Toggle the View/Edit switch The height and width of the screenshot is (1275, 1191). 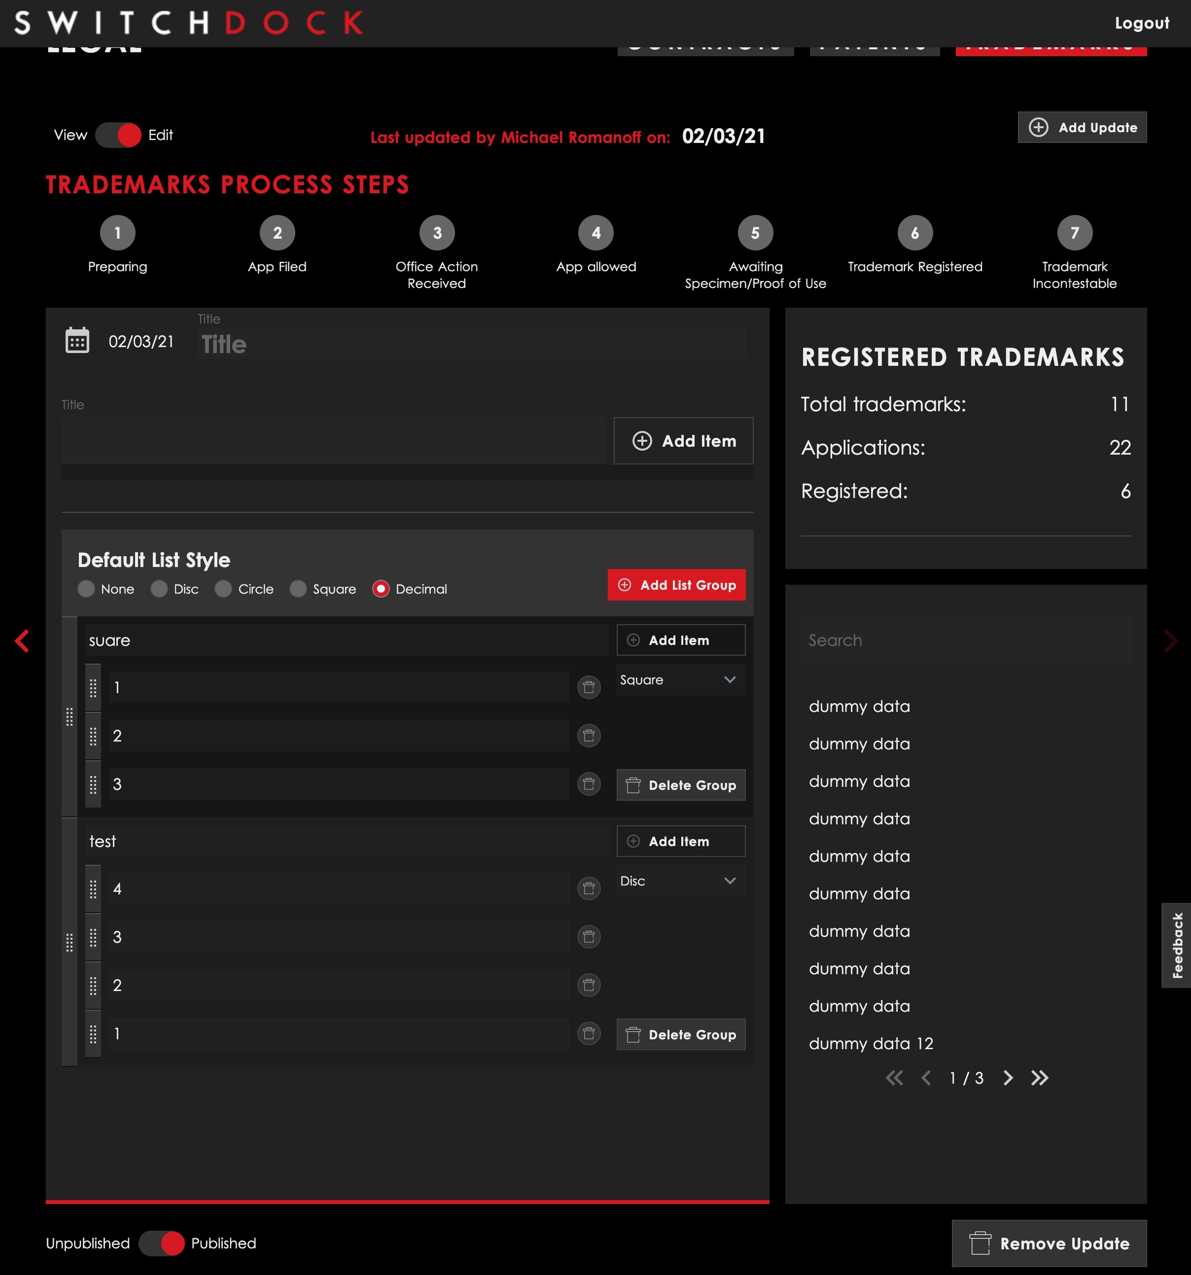click(x=119, y=136)
